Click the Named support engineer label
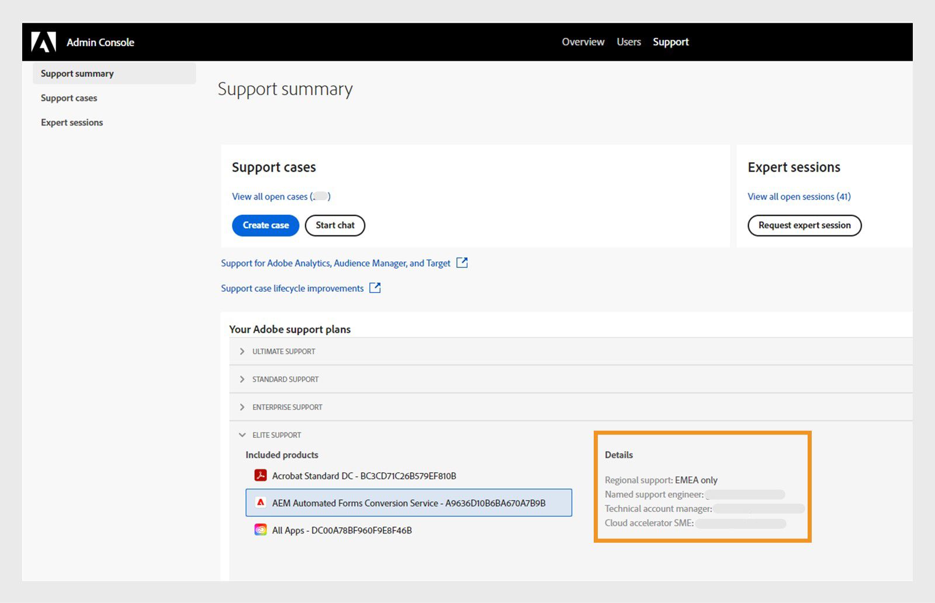Screen dimensions: 935x603 coord(654,494)
